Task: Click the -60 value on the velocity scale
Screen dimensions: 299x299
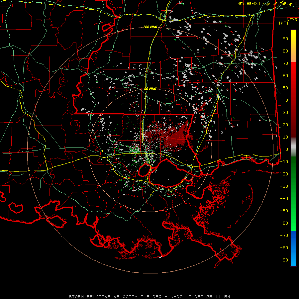Action: pyautogui.click(x=284, y=223)
